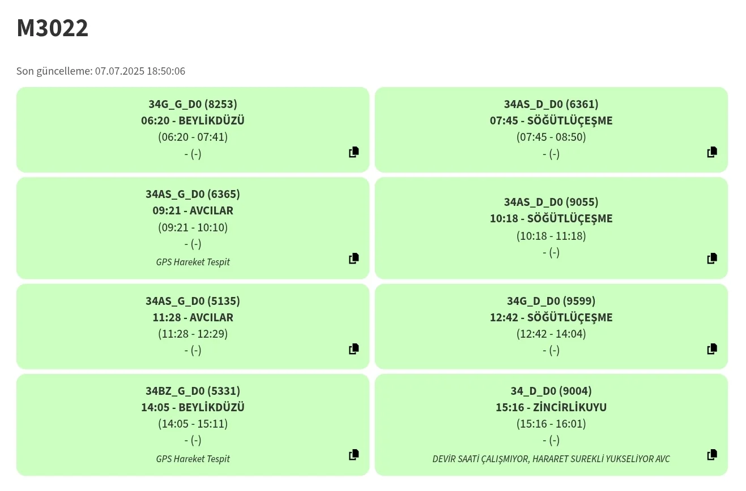Select the 06:20 - BEYLİKDÜZÜ trip title
This screenshot has width=746, height=491.
(x=193, y=120)
